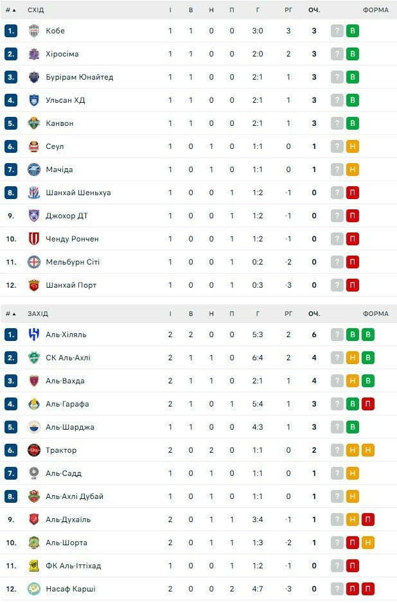Click the ФОРМА header in СХІД table
The height and width of the screenshot is (603, 397).
tap(375, 10)
